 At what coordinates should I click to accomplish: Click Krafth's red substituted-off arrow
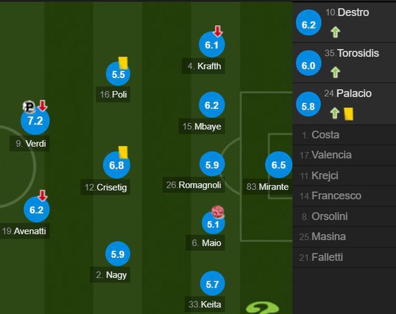217,31
